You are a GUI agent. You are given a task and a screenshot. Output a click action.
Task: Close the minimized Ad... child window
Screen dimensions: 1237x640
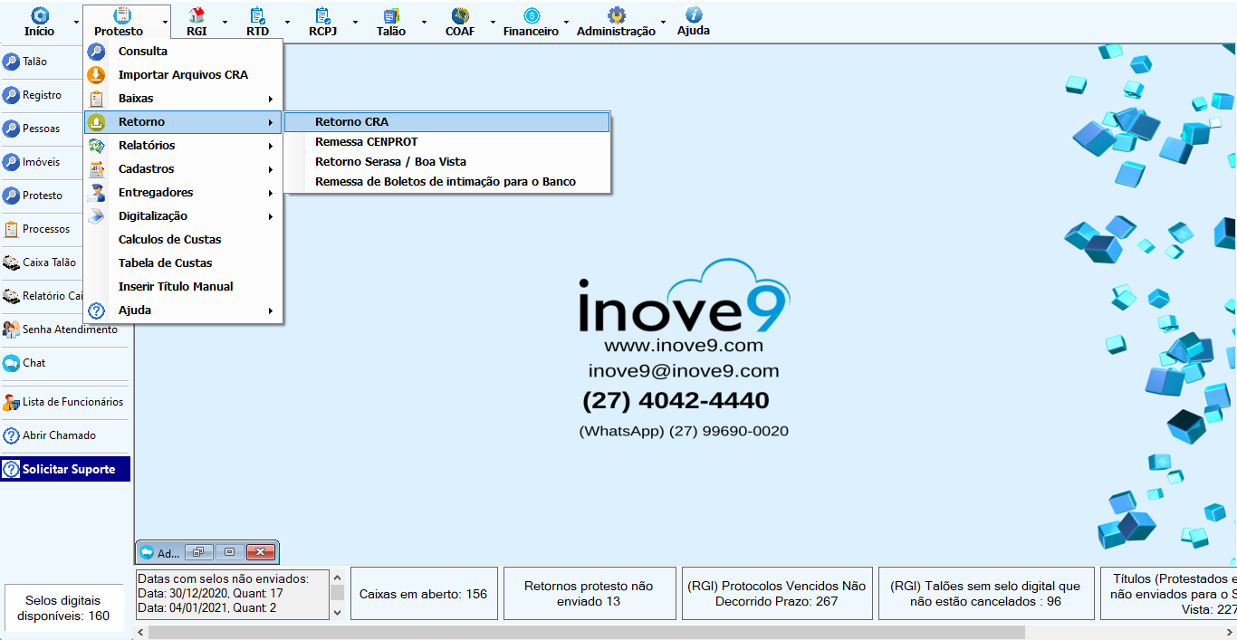260,552
